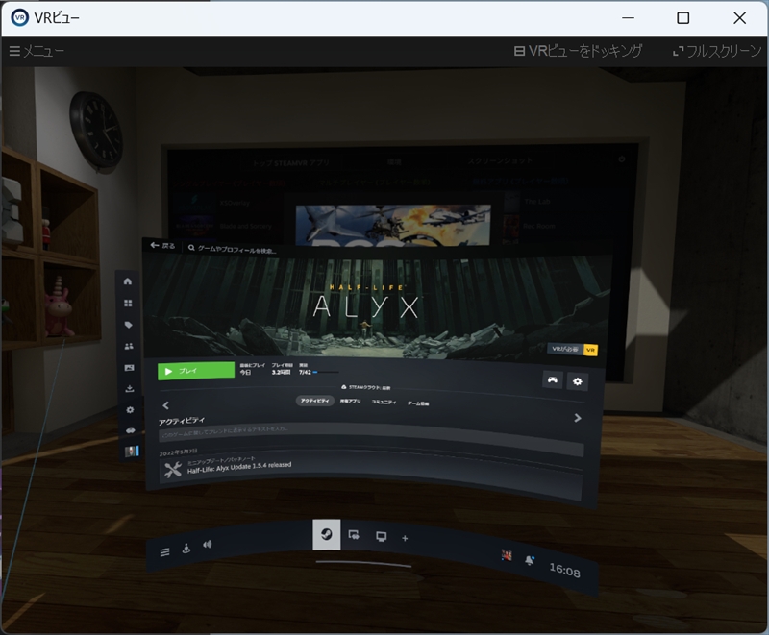Click the plus icon to add overlay
Viewport: 769px width, 635px height.
click(405, 539)
